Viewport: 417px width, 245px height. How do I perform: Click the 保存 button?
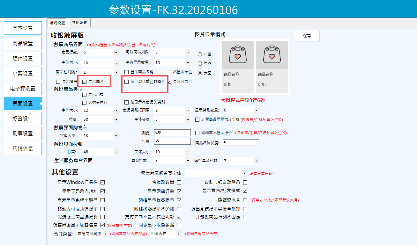coord(307,36)
